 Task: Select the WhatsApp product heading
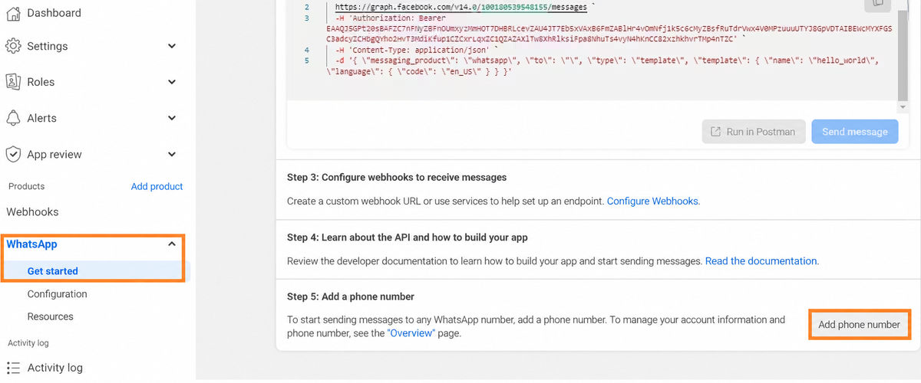pos(31,244)
